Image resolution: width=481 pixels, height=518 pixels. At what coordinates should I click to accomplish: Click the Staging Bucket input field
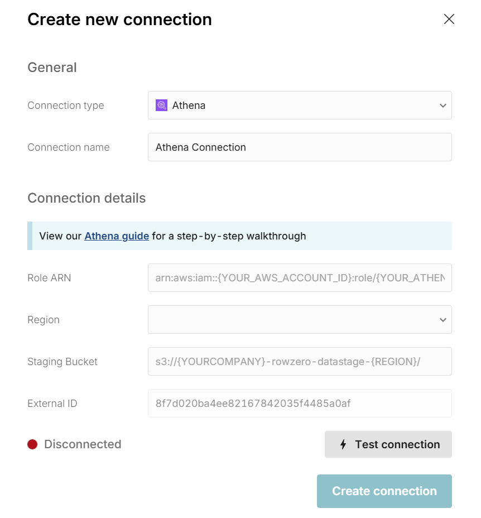tap(300, 361)
